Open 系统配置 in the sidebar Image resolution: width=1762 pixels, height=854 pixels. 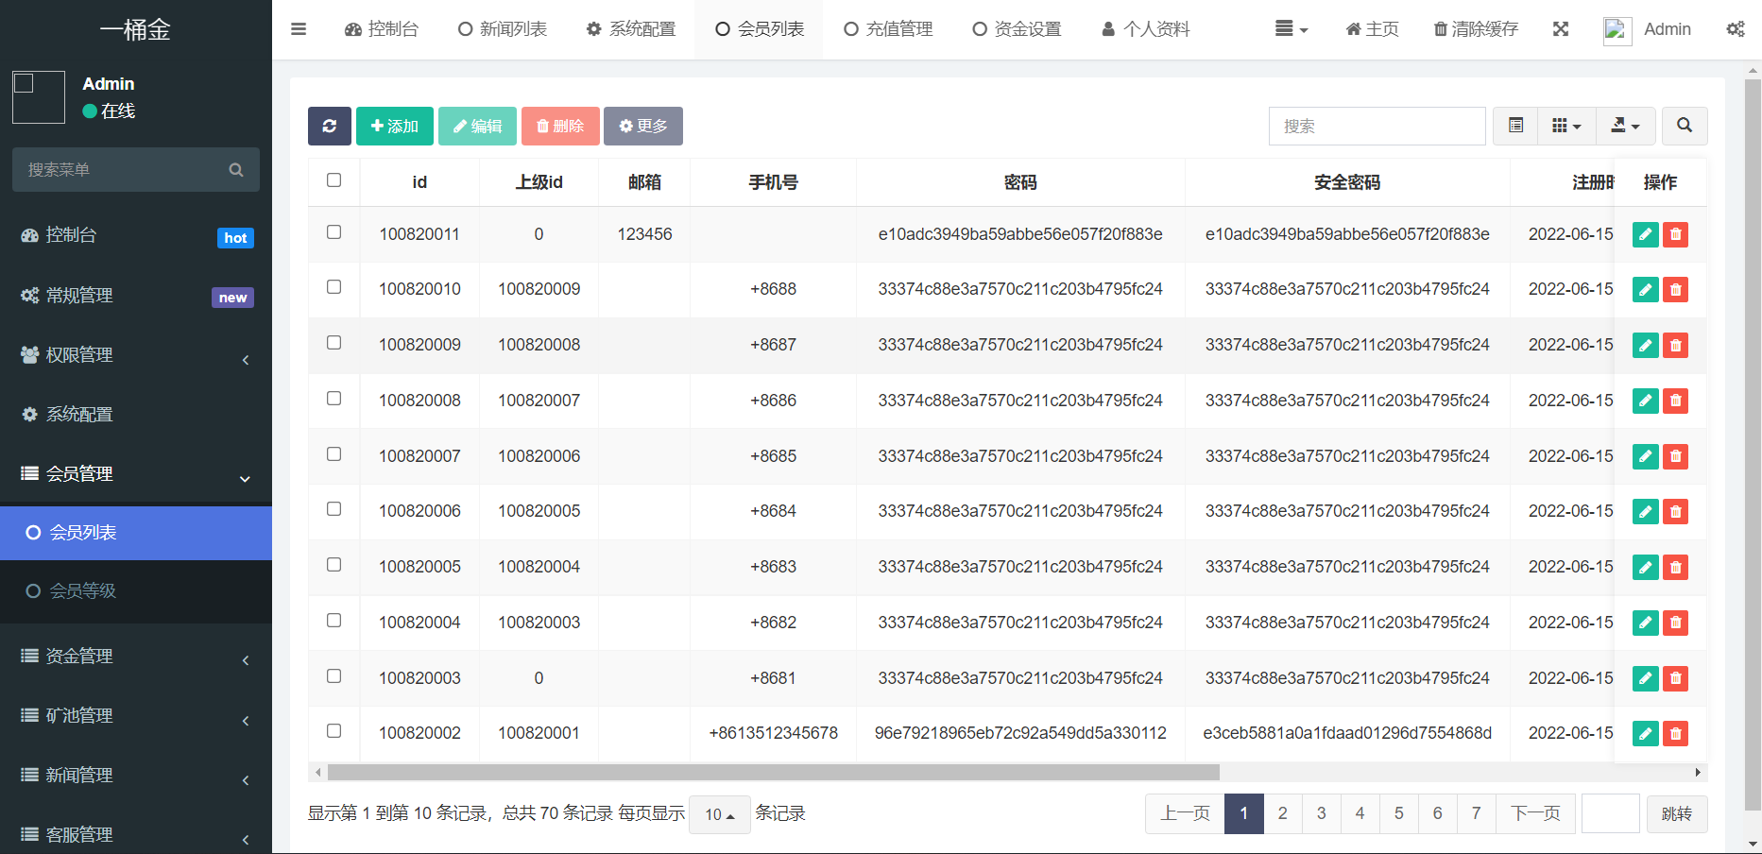tap(136, 415)
